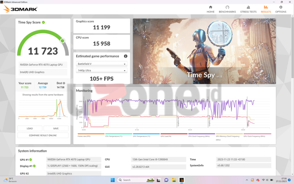This screenshot has width=294, height=184.
Task: Click the GPU #1 green checkmark
Action: click(31, 160)
